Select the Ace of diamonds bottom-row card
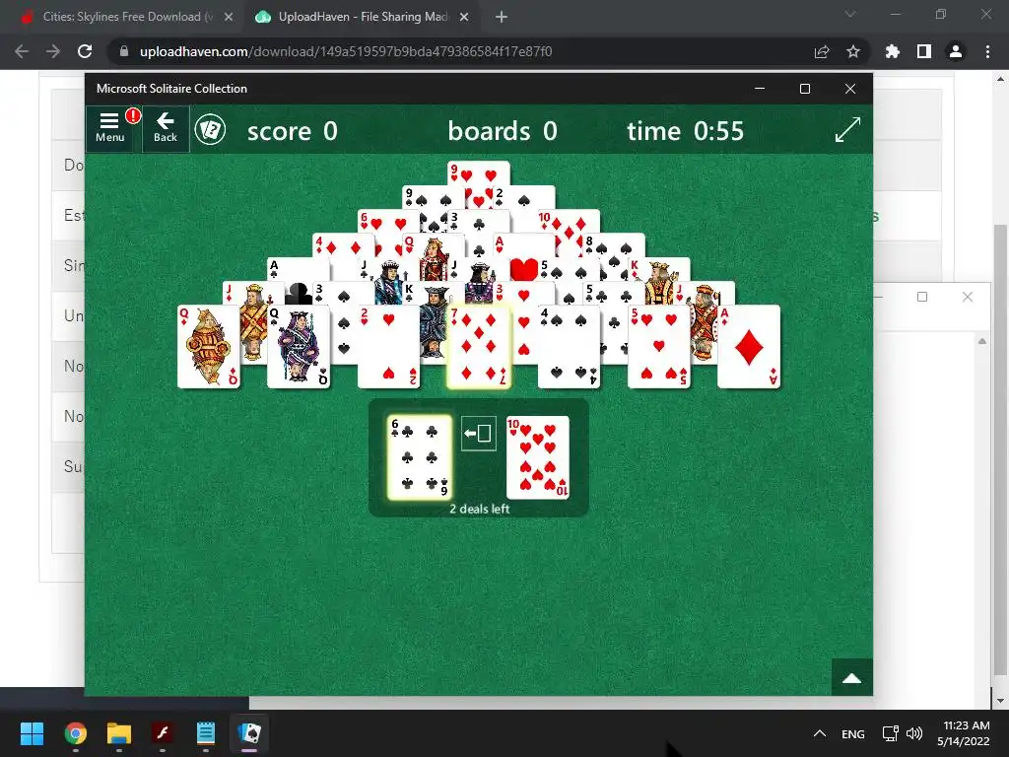Screen dimensions: 1009x757 (749, 346)
